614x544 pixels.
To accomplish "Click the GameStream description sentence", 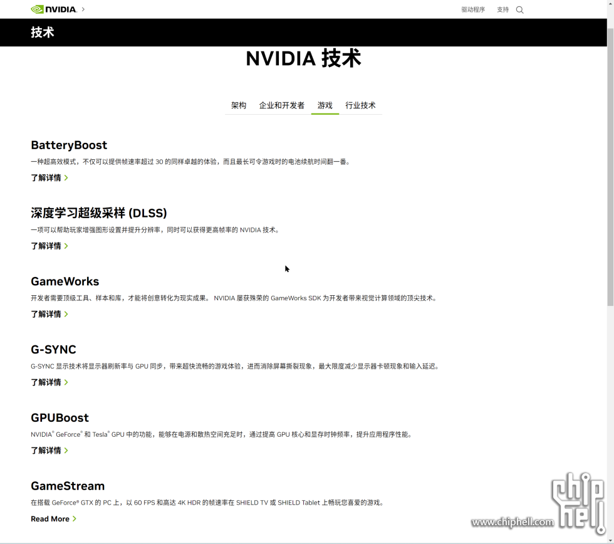I will pyautogui.click(x=208, y=503).
